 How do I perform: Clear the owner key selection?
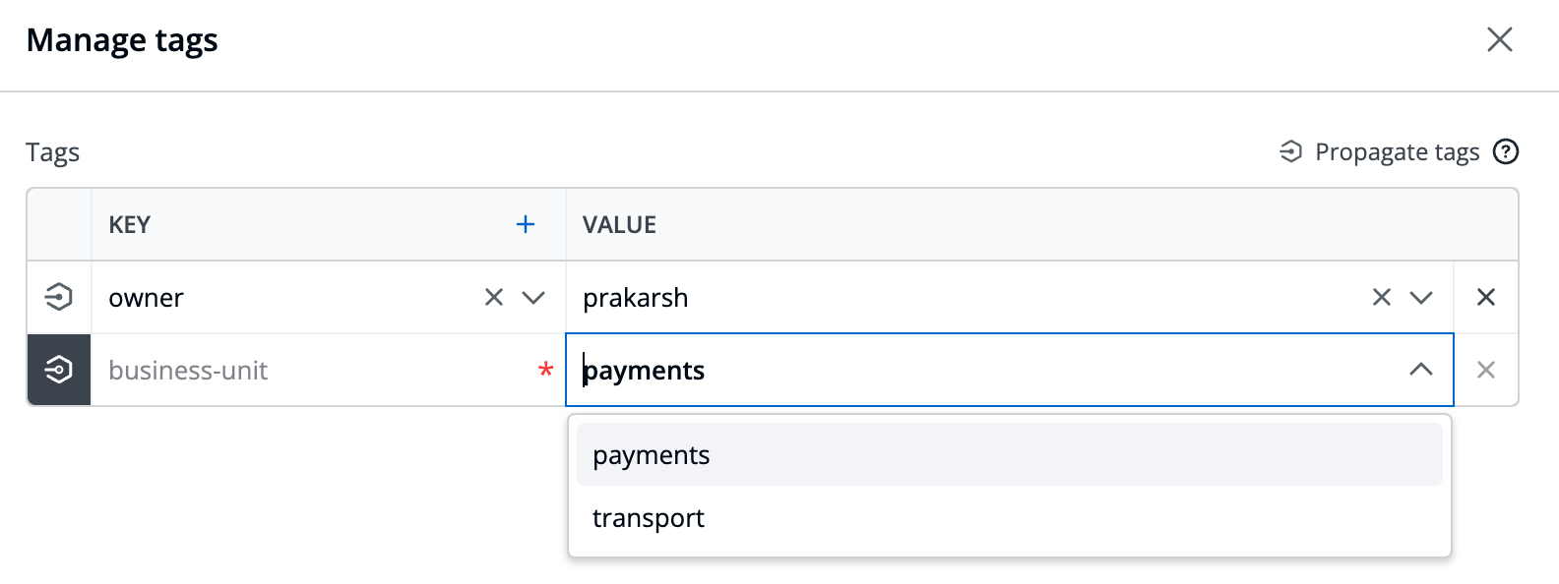(494, 297)
